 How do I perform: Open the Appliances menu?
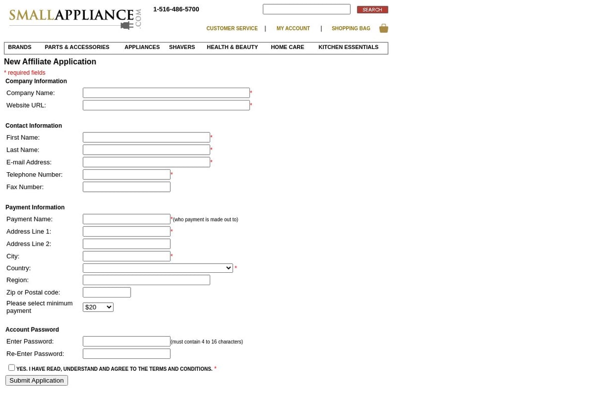(142, 47)
